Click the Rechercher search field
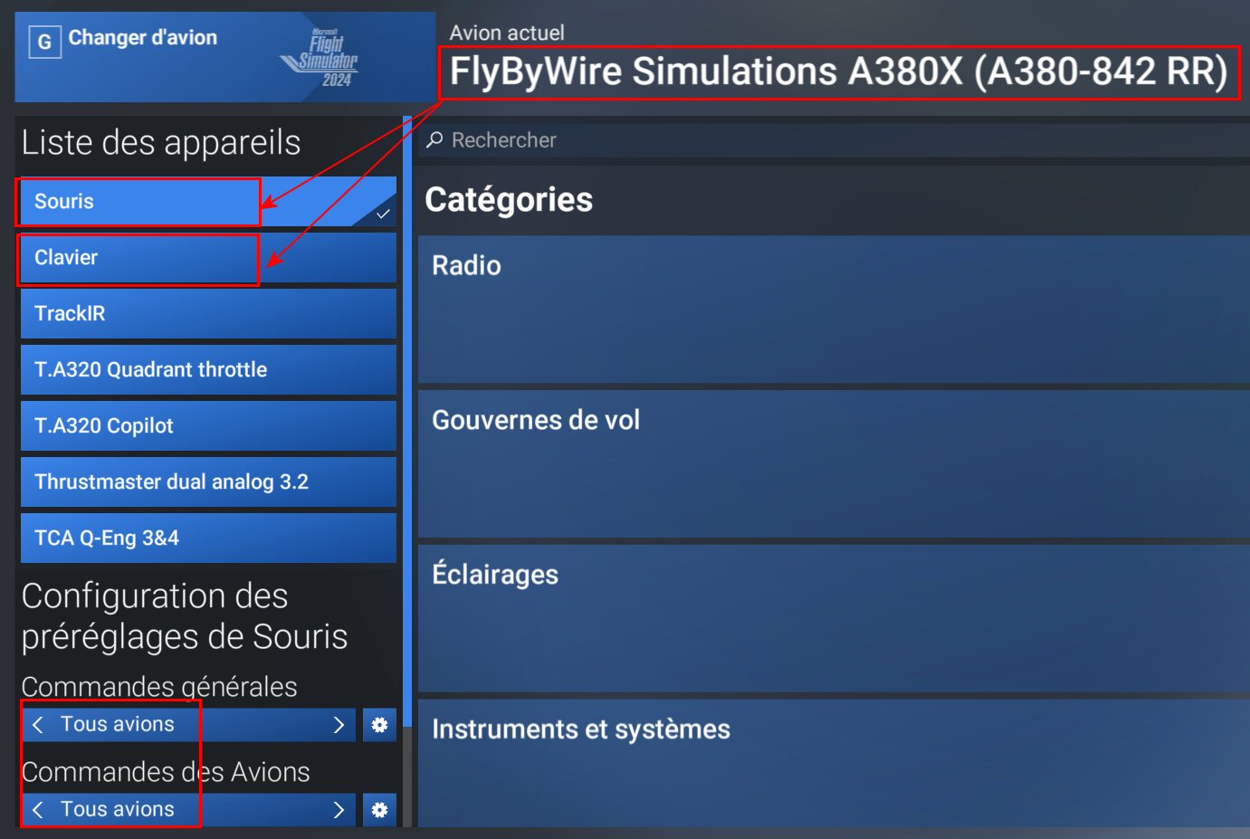 [x=834, y=140]
